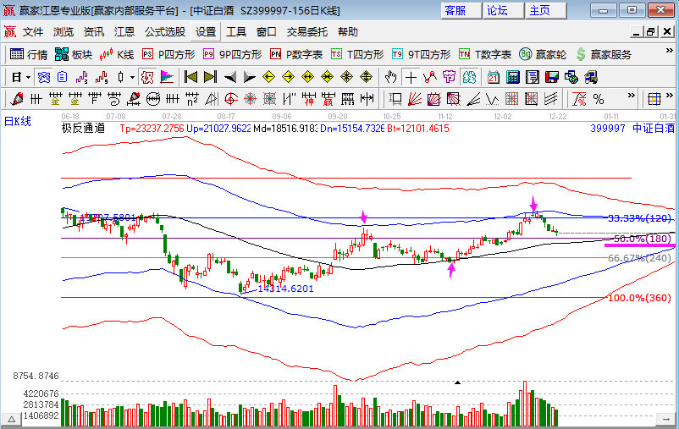Step forward with the black right triangle
This screenshot has width=679, height=429.
[x=250, y=78]
